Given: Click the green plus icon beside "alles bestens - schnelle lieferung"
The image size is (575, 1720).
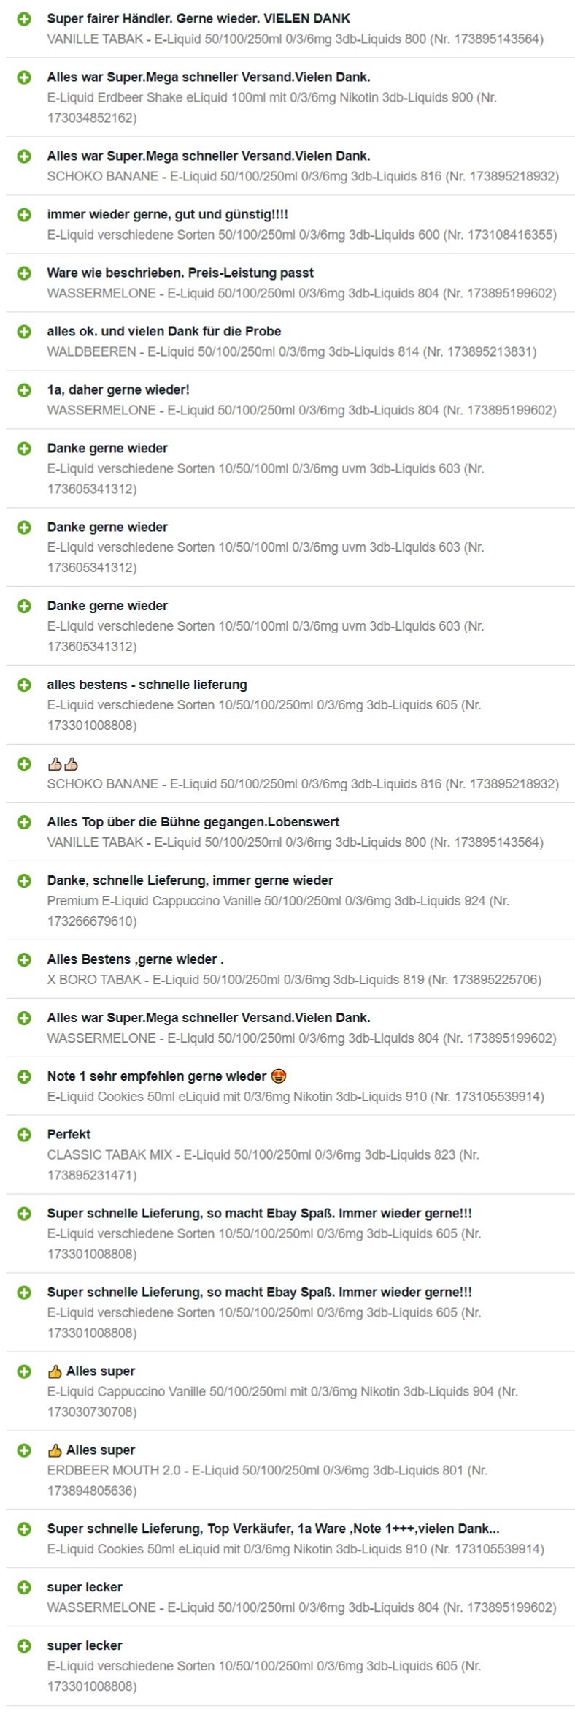Looking at the screenshot, I should point(24,685).
